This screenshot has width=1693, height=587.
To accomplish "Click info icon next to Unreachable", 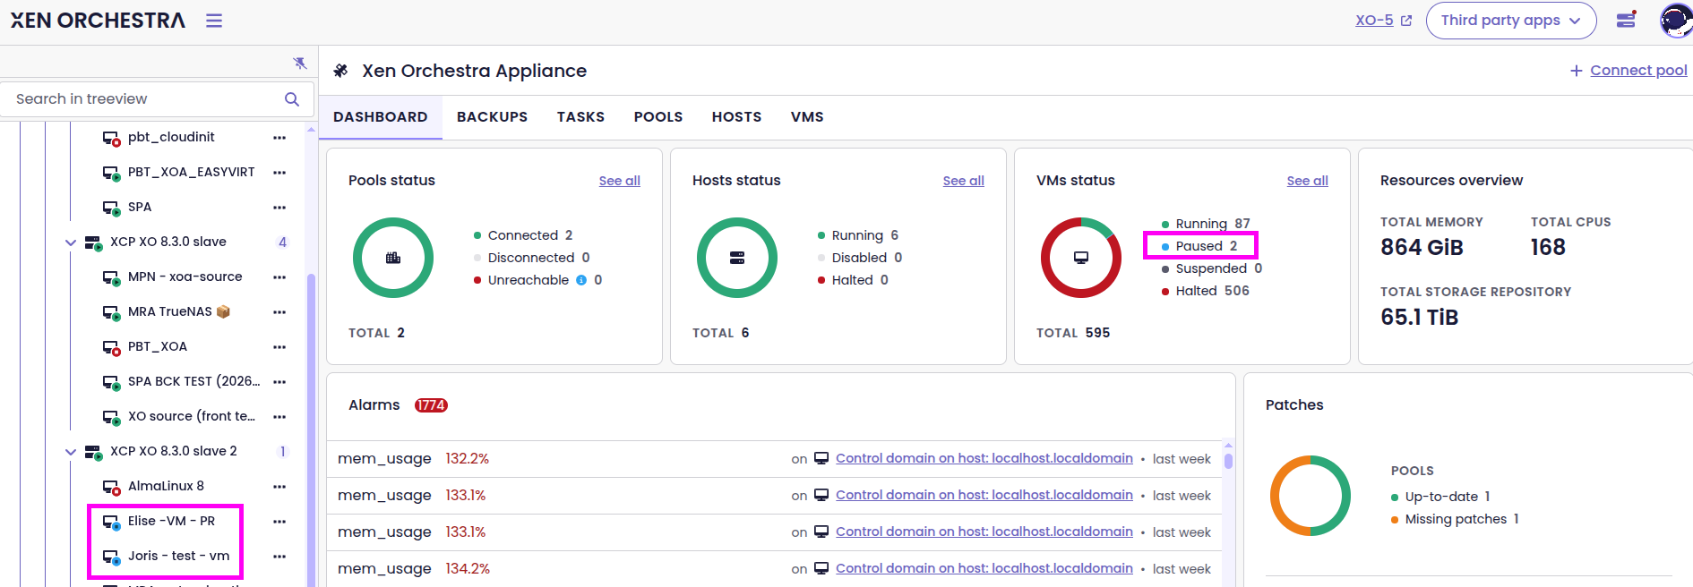I will pyautogui.click(x=581, y=280).
